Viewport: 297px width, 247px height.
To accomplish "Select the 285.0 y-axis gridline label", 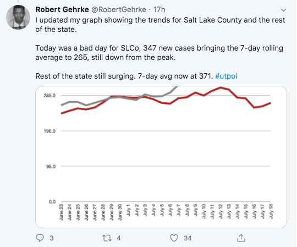I will (50, 96).
